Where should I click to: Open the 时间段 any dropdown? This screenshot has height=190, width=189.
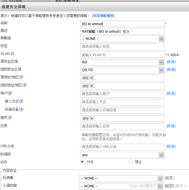(x=122, y=155)
